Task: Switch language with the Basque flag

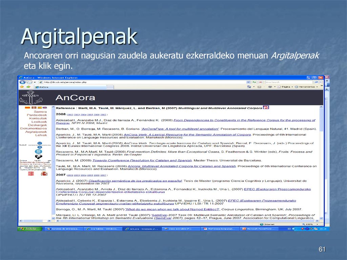Action: tap(34, 108)
